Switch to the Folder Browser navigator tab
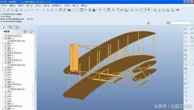Image resolution: width=194 pixels, height=110 pixels. click(11, 27)
